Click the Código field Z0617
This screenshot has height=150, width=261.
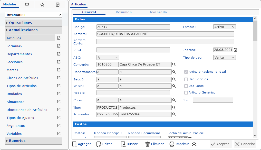click(x=133, y=27)
